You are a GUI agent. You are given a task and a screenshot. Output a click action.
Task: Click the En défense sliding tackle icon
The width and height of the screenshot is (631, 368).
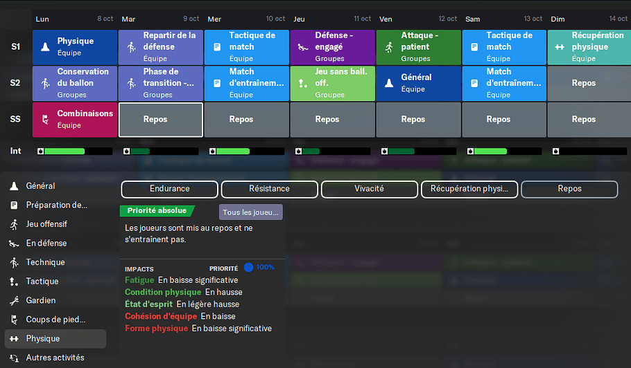(14, 243)
